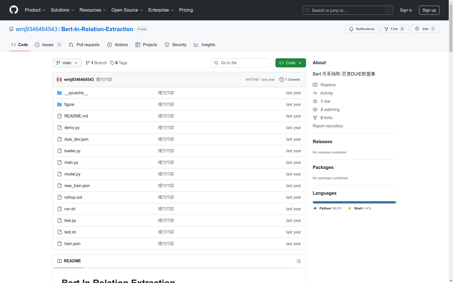The width and height of the screenshot is (453, 283).
Task: Click the eye icon beside 2 watching
Action: point(315,110)
